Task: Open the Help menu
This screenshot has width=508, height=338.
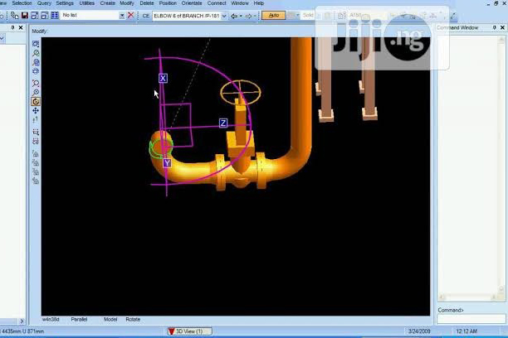Action: click(x=258, y=3)
